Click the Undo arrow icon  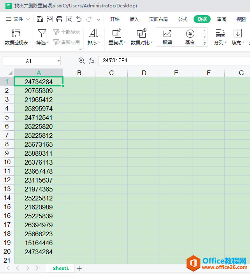coord(79,19)
